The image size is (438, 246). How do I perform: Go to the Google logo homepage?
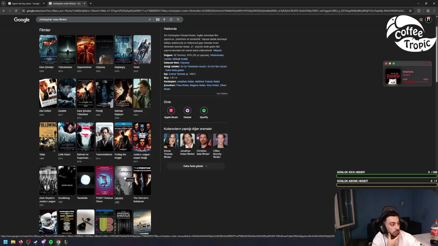point(22,20)
